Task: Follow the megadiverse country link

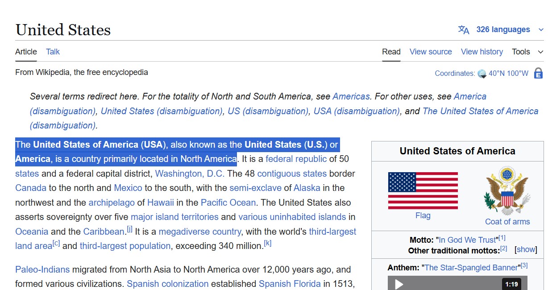Action: [x=200, y=232]
